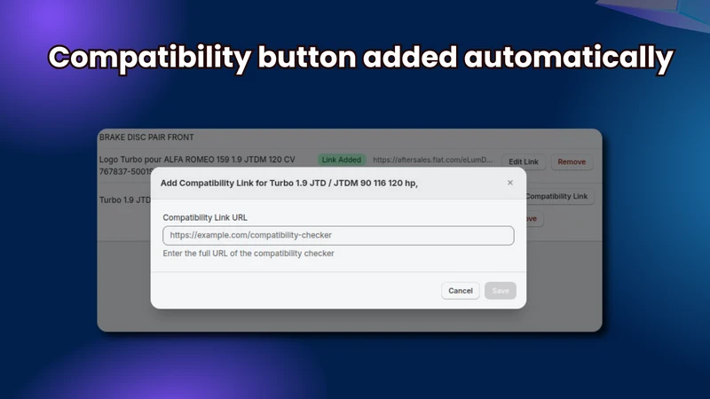Image resolution: width=710 pixels, height=399 pixels.
Task: Click the Save button in dialog
Action: click(x=501, y=291)
